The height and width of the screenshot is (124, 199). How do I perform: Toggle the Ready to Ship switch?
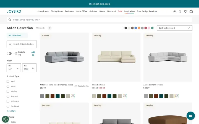(x=9, y=53)
